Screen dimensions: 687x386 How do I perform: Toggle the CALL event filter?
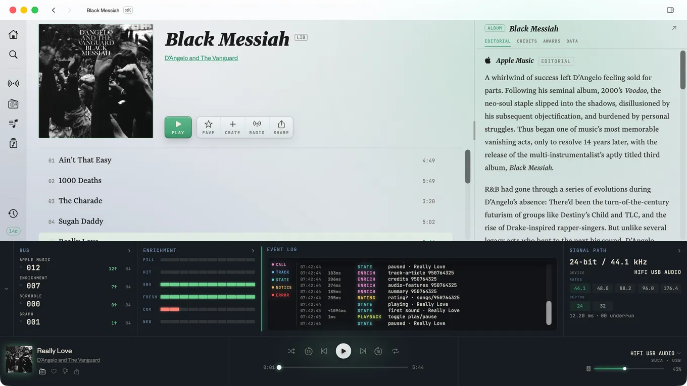pos(279,264)
